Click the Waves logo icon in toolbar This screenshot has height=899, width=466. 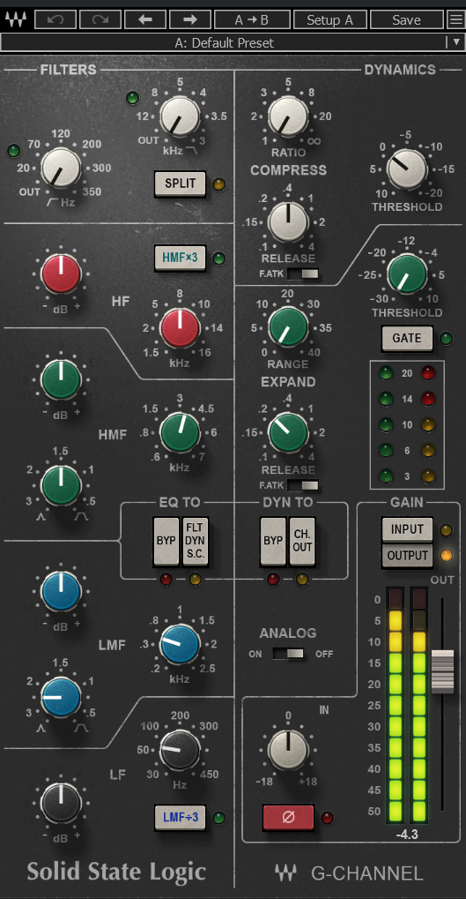pyautogui.click(x=16, y=20)
